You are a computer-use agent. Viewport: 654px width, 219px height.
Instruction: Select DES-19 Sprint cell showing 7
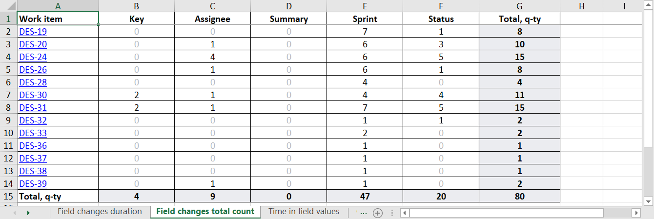[x=365, y=32]
